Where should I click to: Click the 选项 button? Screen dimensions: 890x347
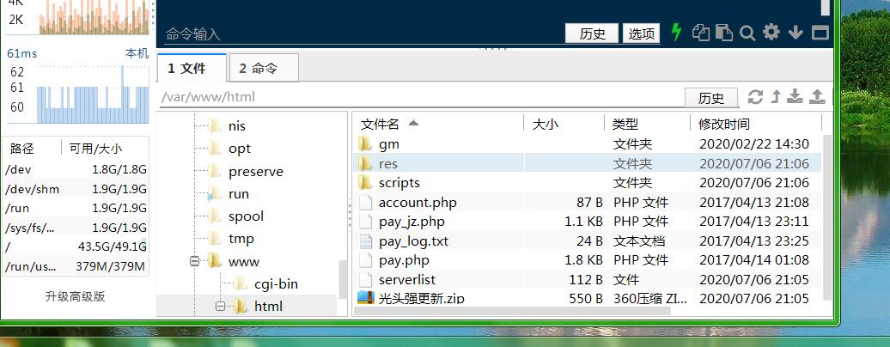coord(641,33)
